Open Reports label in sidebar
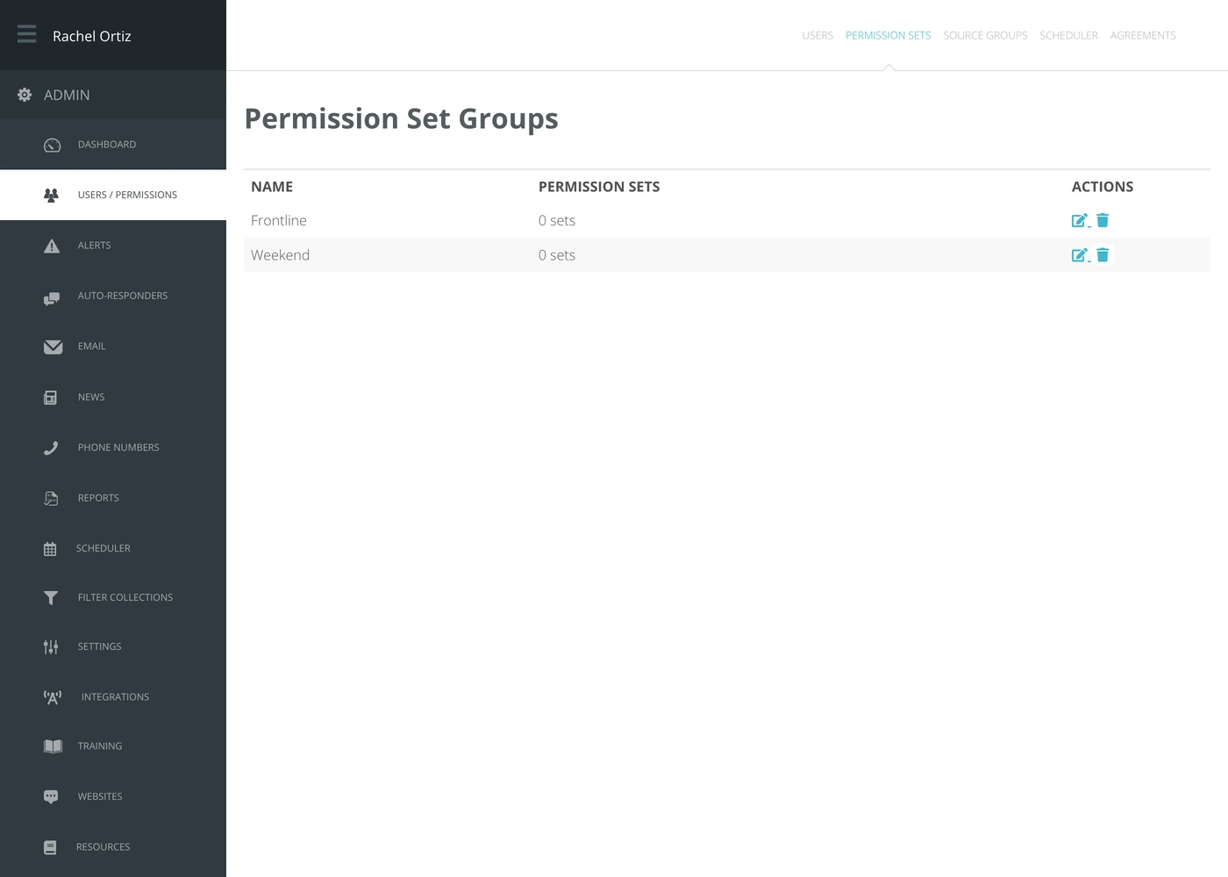This screenshot has height=877, width=1228. pos(98,498)
